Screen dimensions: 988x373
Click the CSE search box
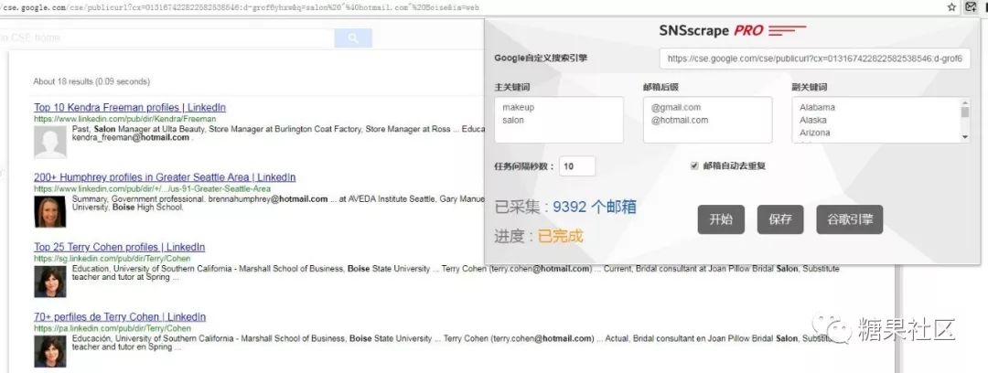(x=167, y=38)
